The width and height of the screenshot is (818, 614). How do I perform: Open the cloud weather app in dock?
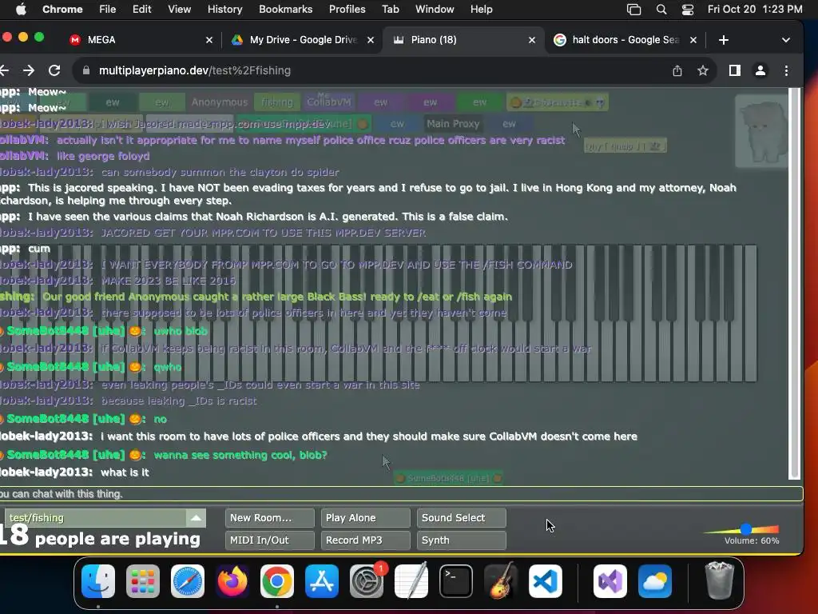click(x=655, y=581)
